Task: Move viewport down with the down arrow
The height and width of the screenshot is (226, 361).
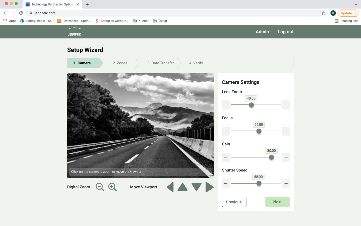Action: pyautogui.click(x=197, y=187)
